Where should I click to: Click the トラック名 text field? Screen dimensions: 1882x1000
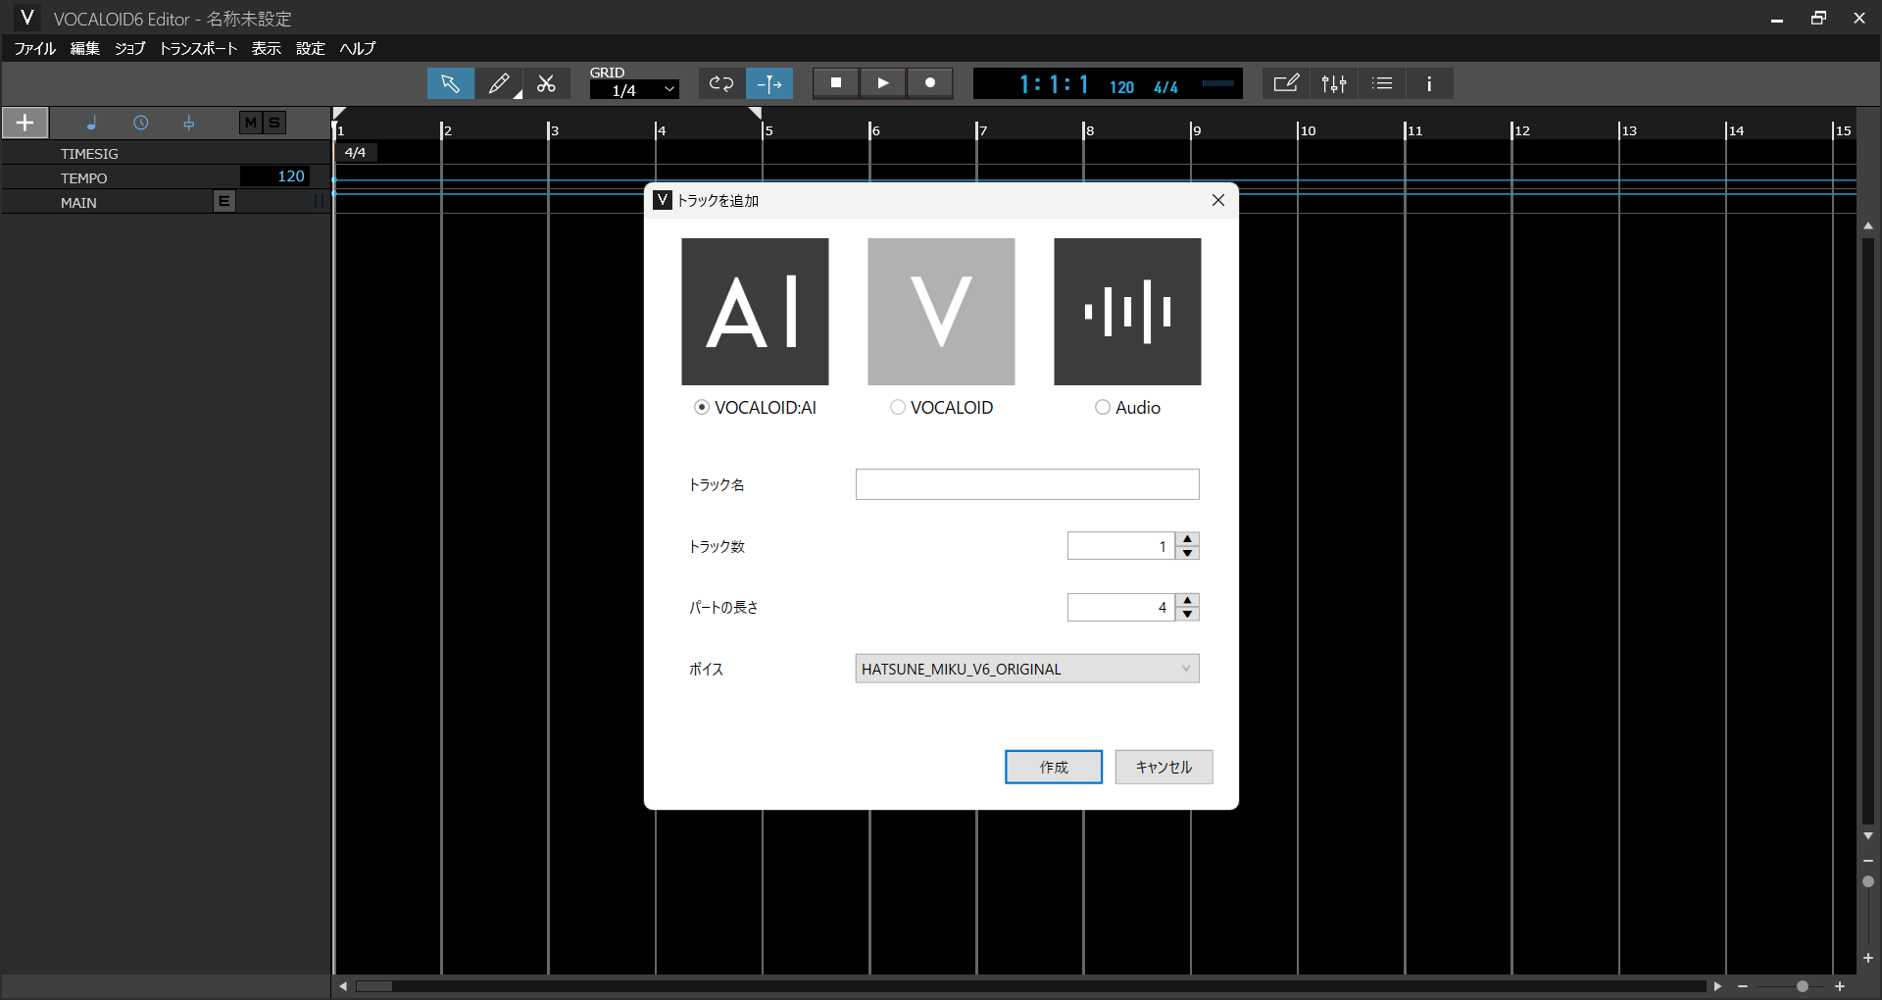pyautogui.click(x=1027, y=484)
